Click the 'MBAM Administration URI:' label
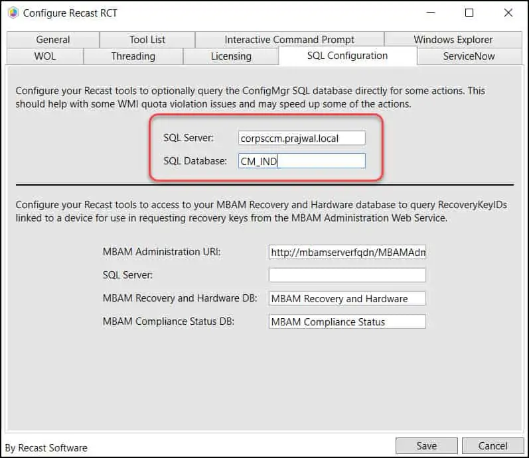The image size is (529, 458). coord(161,252)
